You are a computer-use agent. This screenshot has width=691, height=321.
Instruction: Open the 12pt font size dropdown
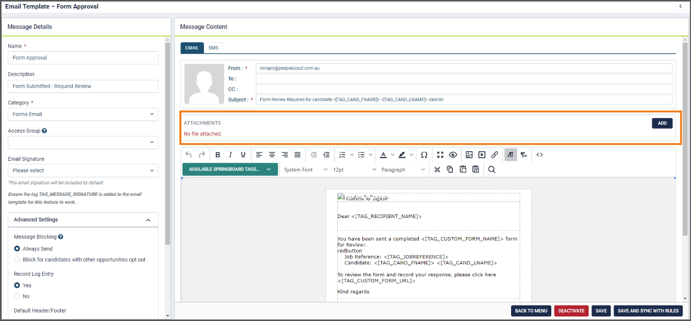coord(354,170)
